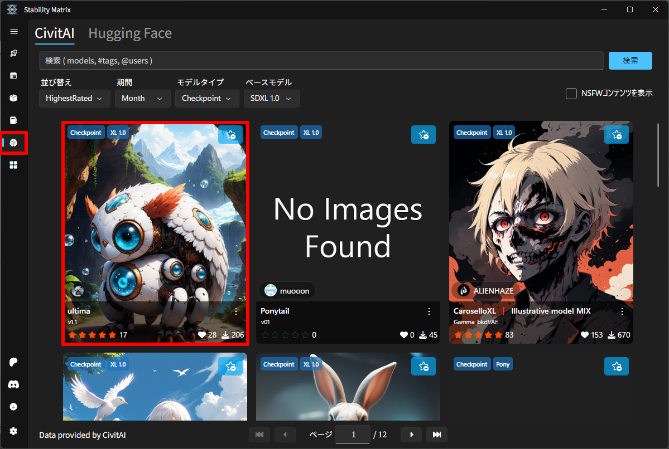Open the Inference image icon in sidebar
The image size is (669, 449).
(13, 76)
